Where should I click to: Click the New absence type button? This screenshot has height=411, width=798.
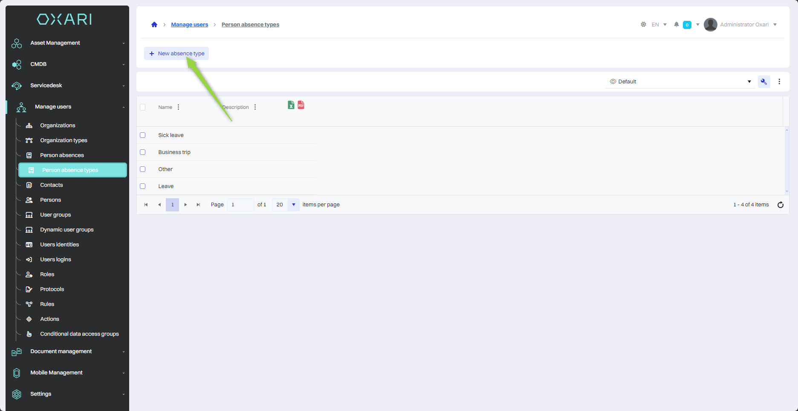[x=176, y=54]
